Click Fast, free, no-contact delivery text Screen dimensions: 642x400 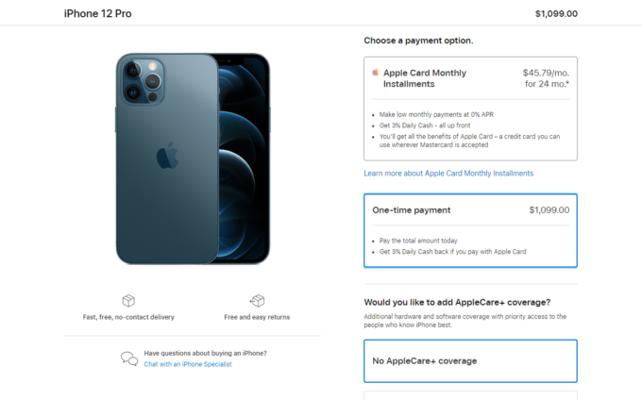click(x=128, y=317)
